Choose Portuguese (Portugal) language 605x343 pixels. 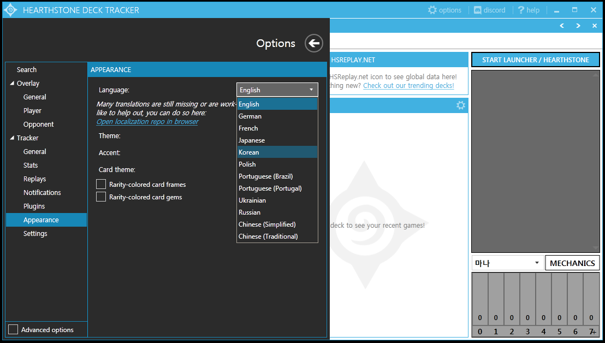[x=277, y=188]
